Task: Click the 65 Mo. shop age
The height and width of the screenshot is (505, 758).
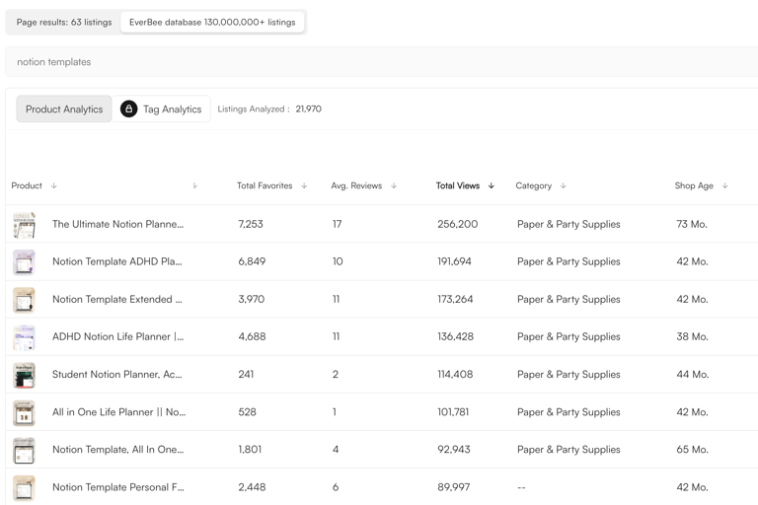Action: [x=692, y=450]
